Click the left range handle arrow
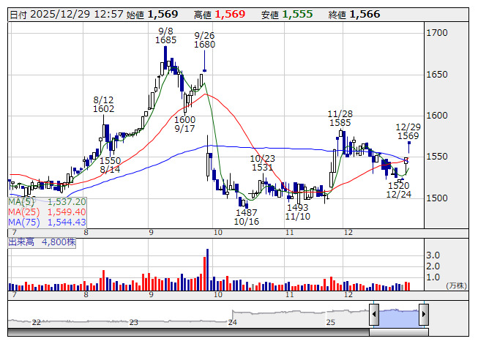The width and height of the screenshot is (478, 344). tap(374, 314)
